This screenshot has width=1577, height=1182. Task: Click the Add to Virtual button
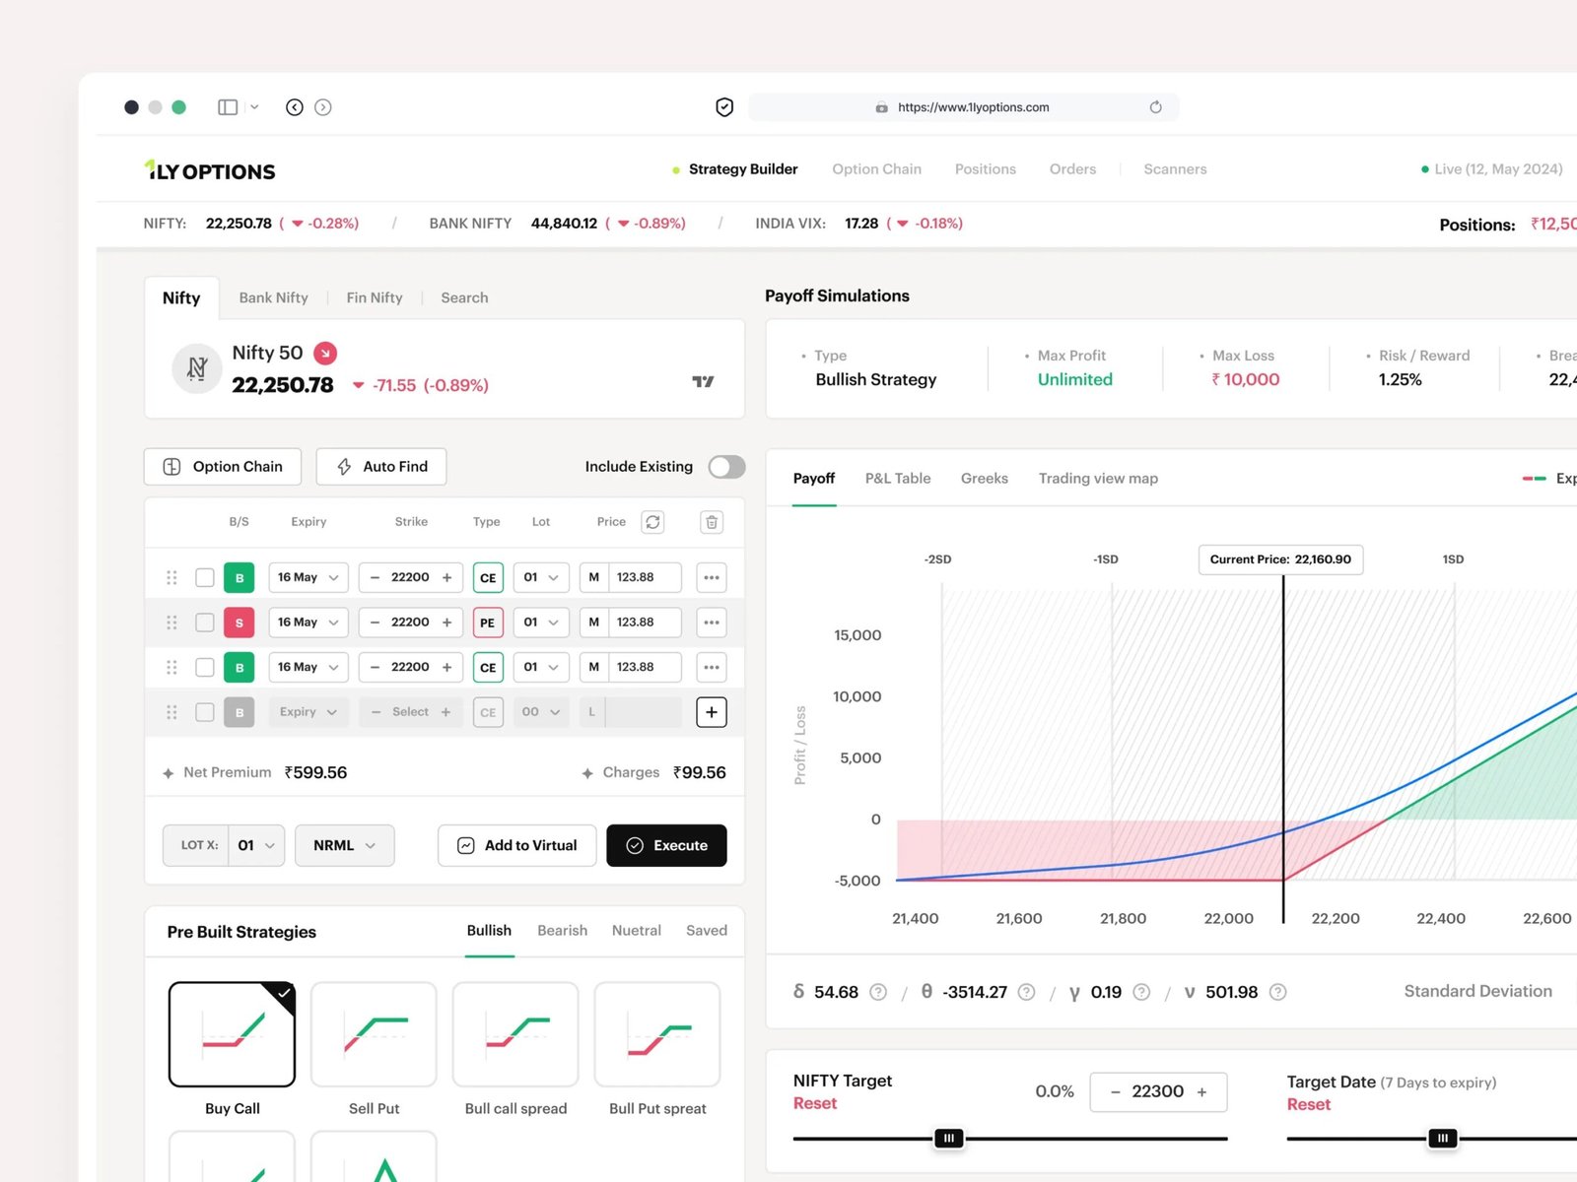point(516,845)
